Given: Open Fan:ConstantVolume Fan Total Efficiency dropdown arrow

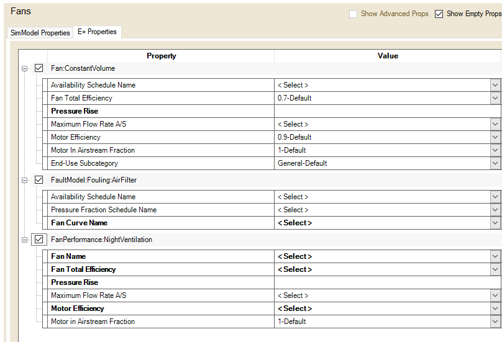Looking at the screenshot, I should point(495,98).
